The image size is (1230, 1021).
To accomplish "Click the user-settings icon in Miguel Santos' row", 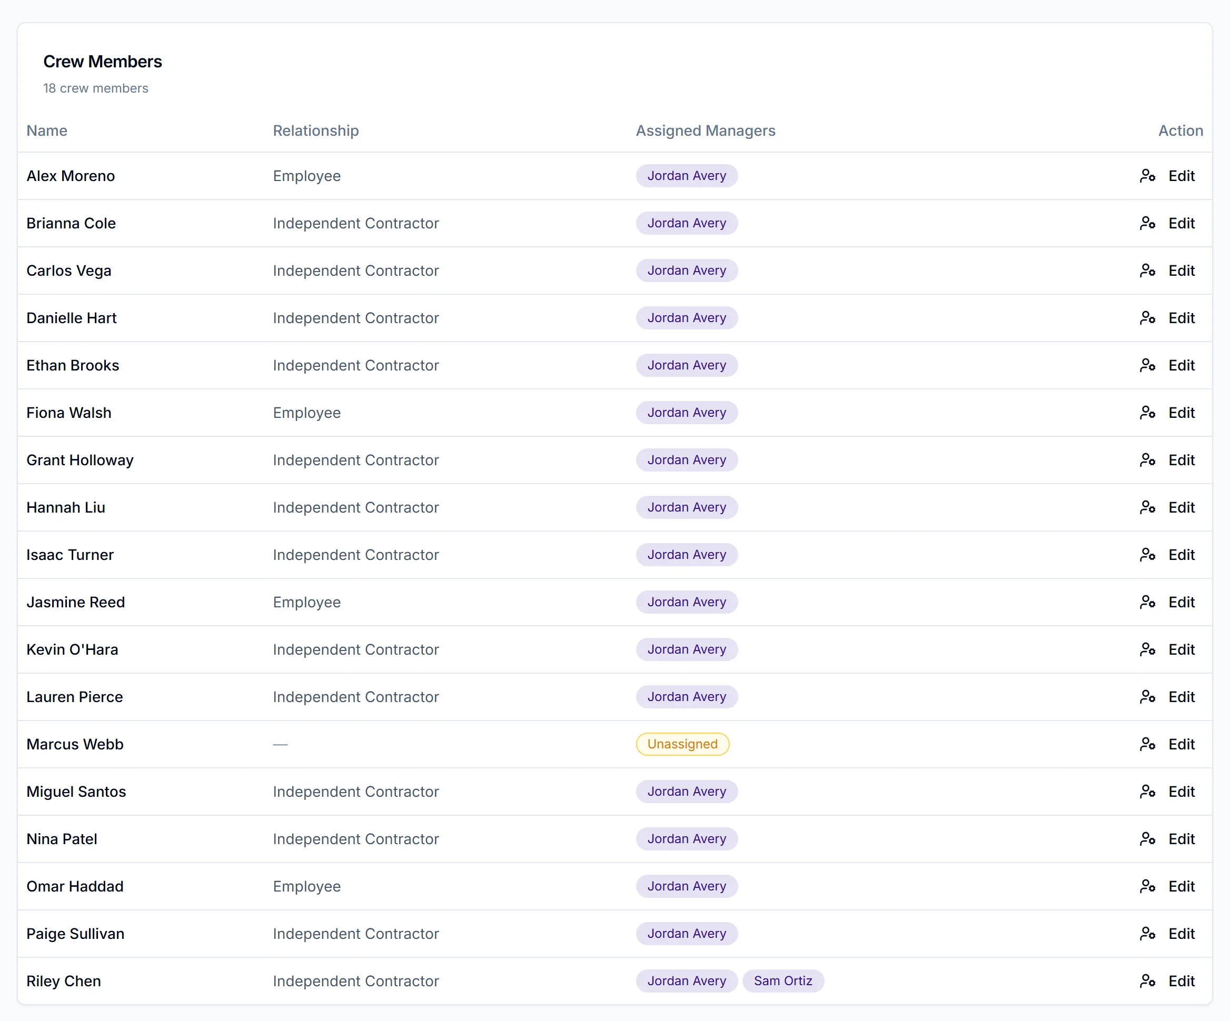I will click(x=1147, y=792).
